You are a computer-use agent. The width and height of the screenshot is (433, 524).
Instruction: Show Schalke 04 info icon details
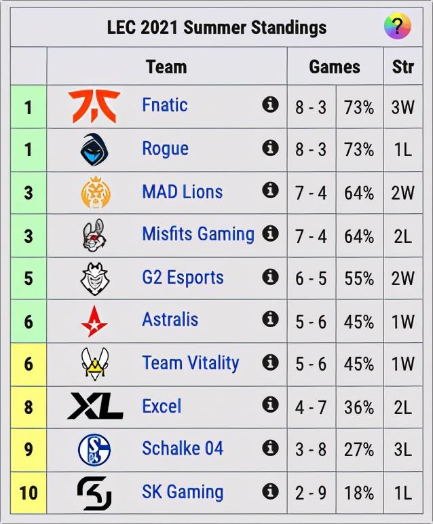270,448
